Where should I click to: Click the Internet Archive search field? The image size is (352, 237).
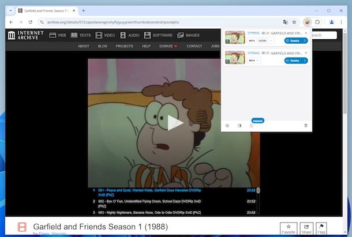324,35
